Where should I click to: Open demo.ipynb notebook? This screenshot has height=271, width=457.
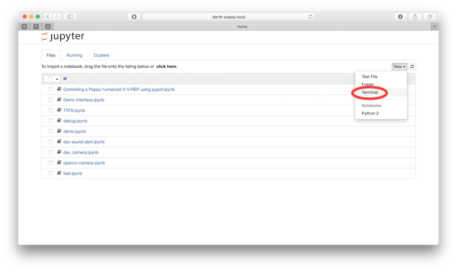click(x=74, y=131)
